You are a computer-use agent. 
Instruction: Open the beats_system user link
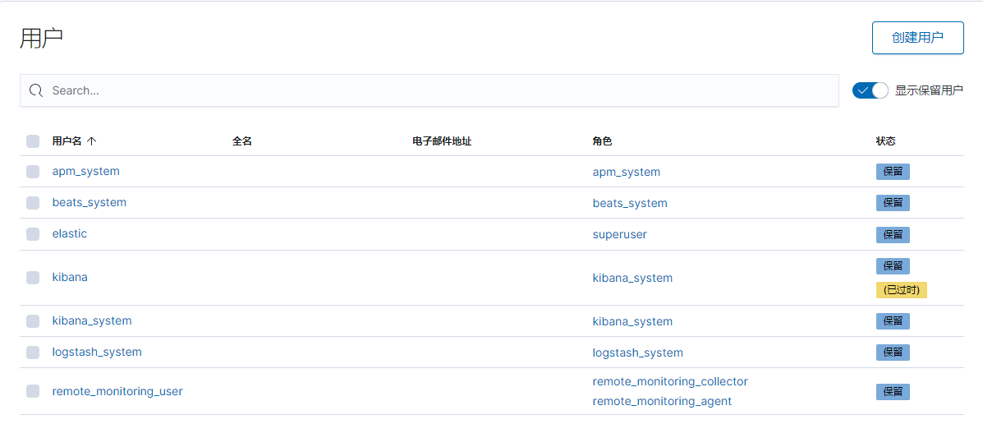(90, 202)
